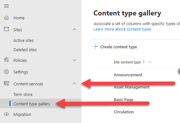
Task: Open Active sites in navigation
Action: click(x=23, y=41)
